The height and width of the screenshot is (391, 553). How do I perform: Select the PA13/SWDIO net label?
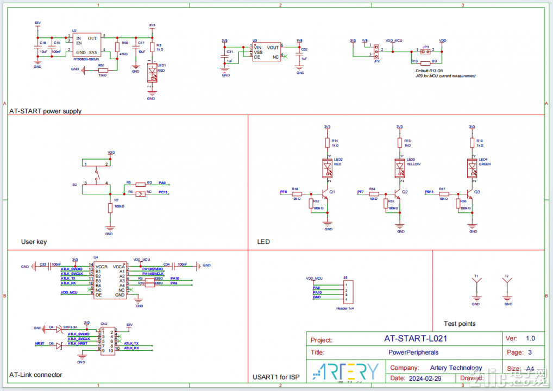[x=153, y=269]
